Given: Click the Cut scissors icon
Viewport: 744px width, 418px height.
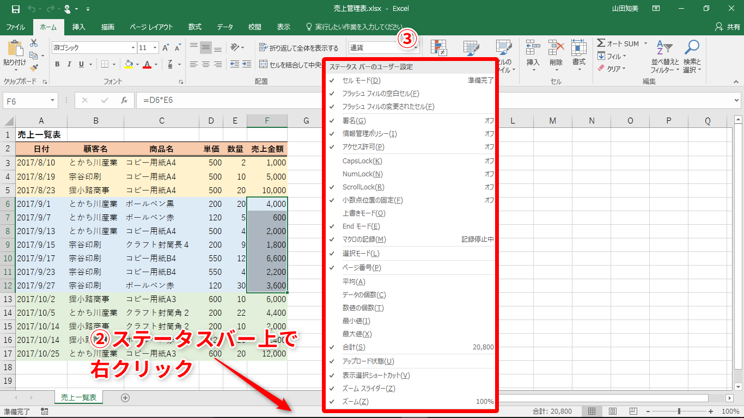Looking at the screenshot, I should coord(34,43).
